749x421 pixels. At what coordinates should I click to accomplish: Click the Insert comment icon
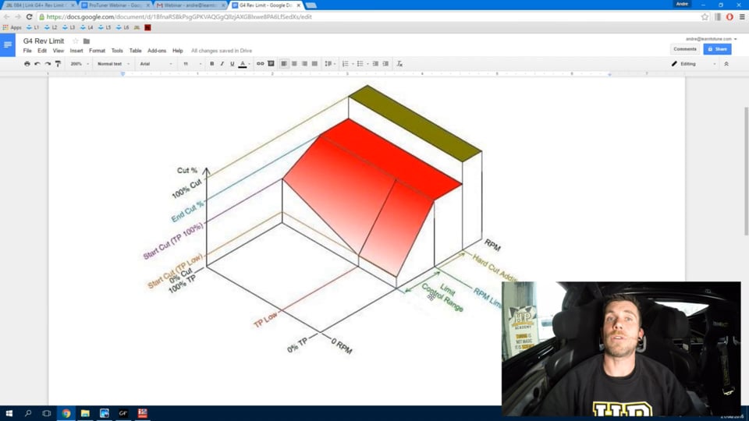pyautogui.click(x=271, y=63)
